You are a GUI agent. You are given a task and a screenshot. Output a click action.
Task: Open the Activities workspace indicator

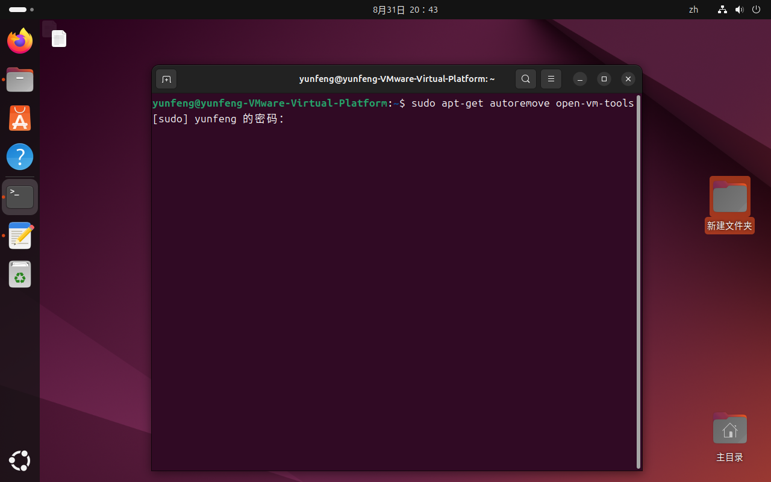(21, 10)
